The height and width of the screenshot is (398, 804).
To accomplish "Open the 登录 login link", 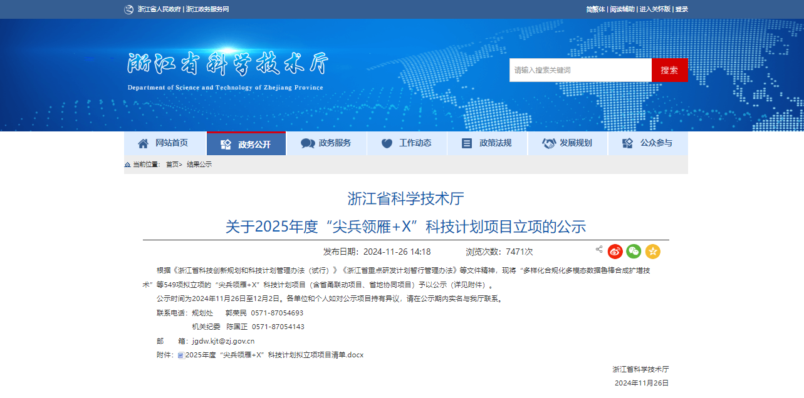I will coord(682,9).
